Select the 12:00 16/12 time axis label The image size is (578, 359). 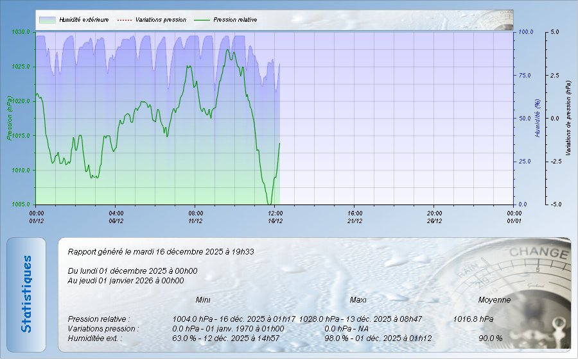tap(275, 217)
